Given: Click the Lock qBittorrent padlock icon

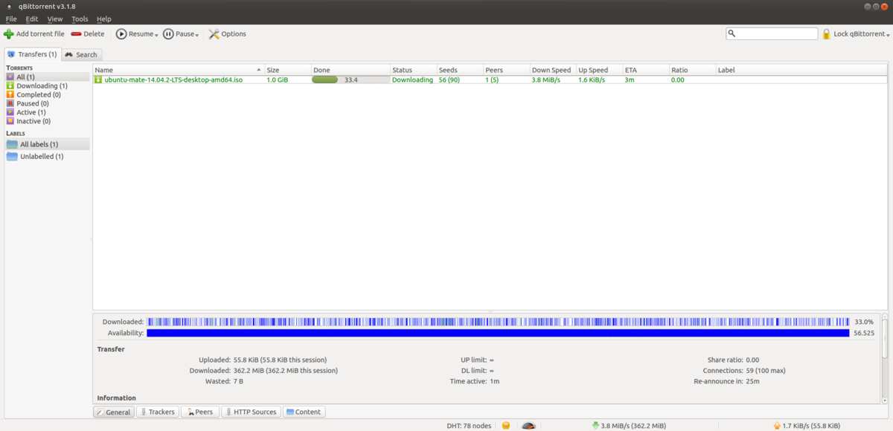Looking at the screenshot, I should [x=826, y=33].
